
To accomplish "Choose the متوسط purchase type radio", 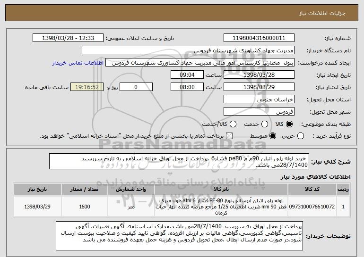I will pos(273,136).
